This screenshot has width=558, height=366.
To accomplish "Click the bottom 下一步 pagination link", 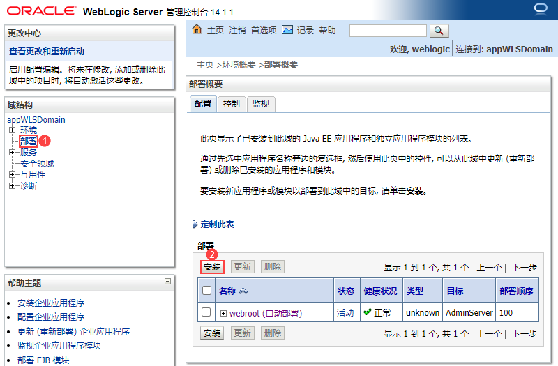I will point(525,334).
